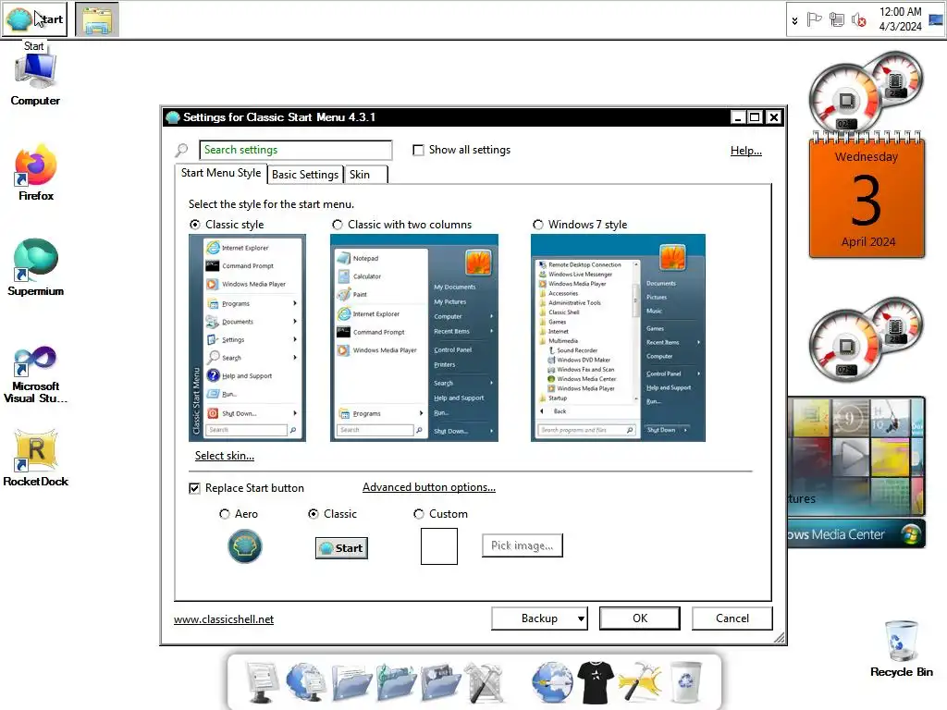Launch Firefox from the desktop
This screenshot has height=710, width=947.
tap(36, 173)
